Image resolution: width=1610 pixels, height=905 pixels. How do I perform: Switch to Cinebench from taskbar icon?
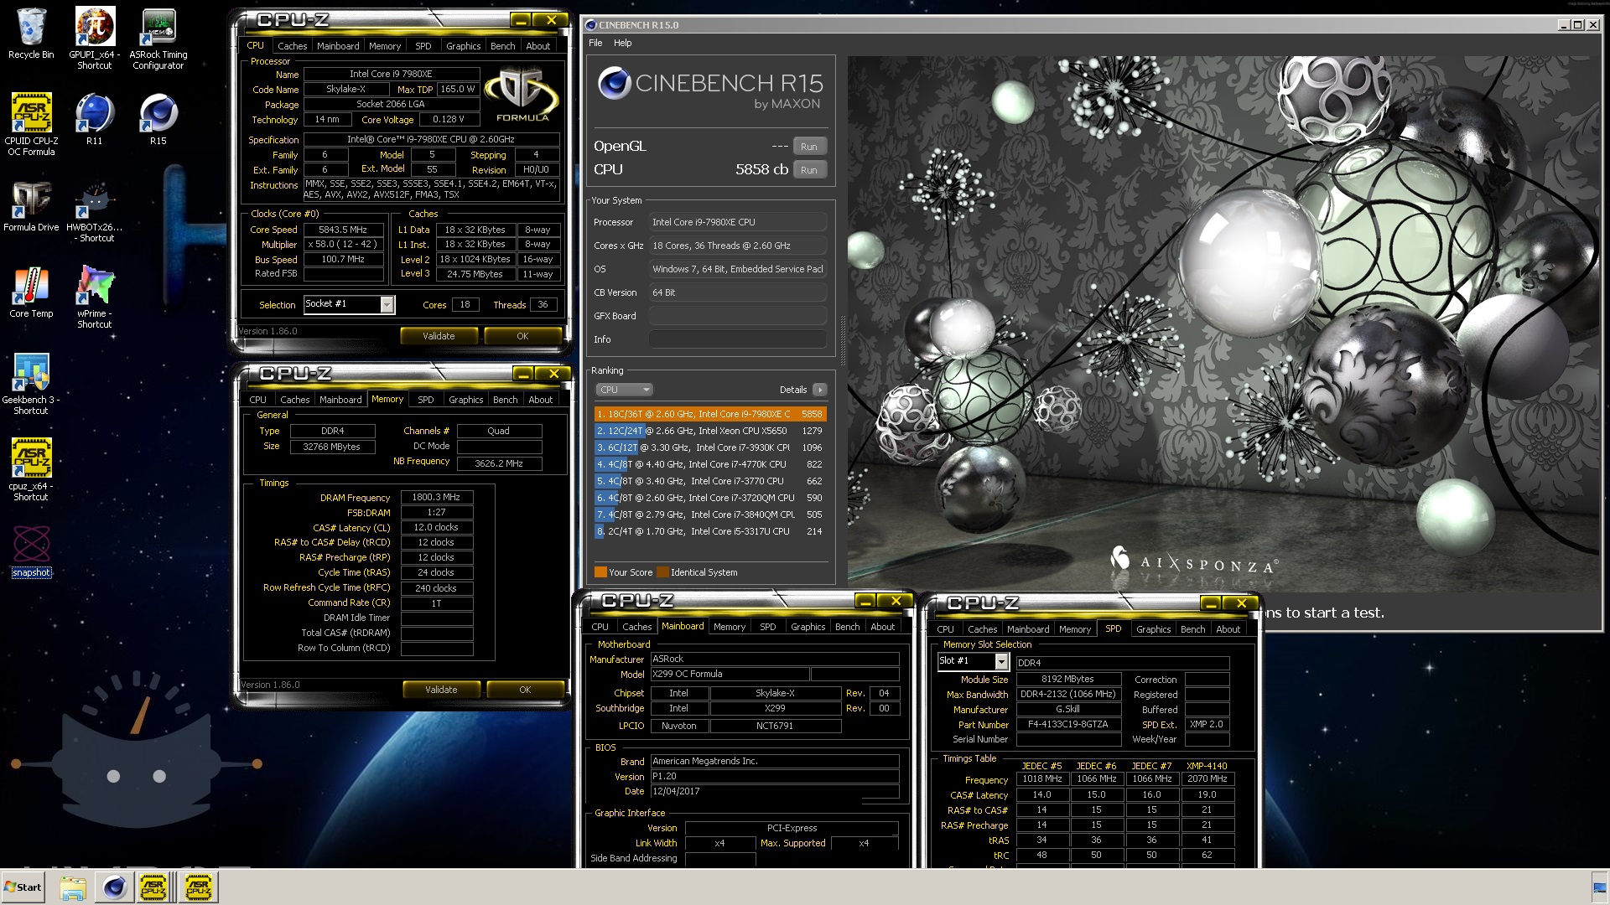pyautogui.click(x=114, y=887)
